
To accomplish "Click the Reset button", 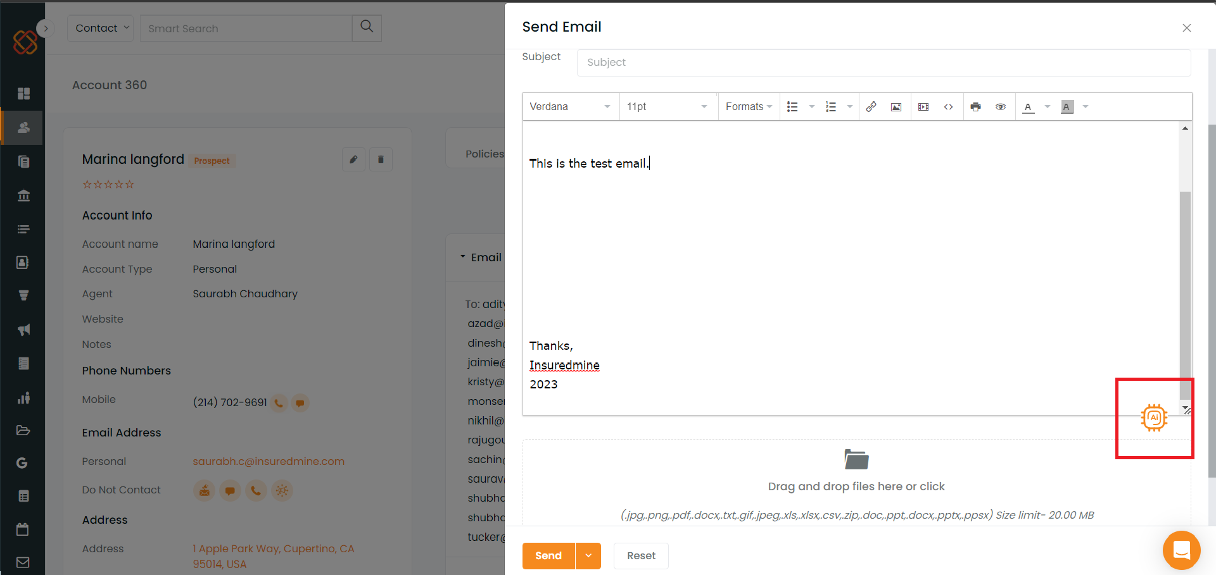I will 641,555.
